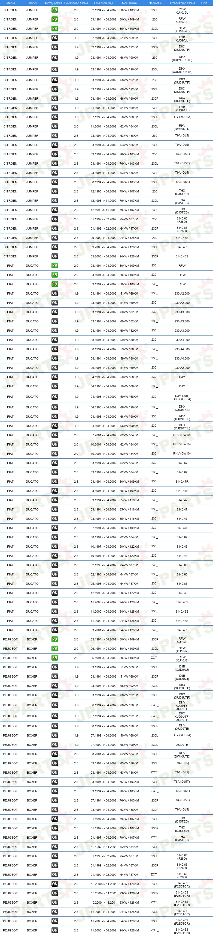The height and width of the screenshot is (935, 213).
Task: Click ON icon in Fiat Ducato 05.1998 8140.63 row
Action: (55, 584)
